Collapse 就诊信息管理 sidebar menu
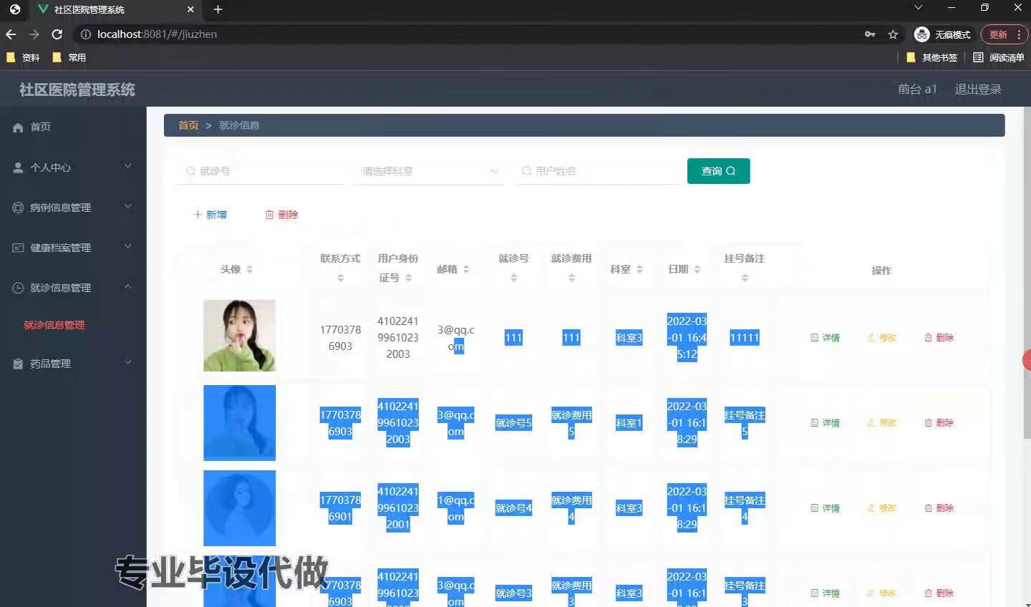Viewport: 1031px width, 607px height. tap(73, 287)
